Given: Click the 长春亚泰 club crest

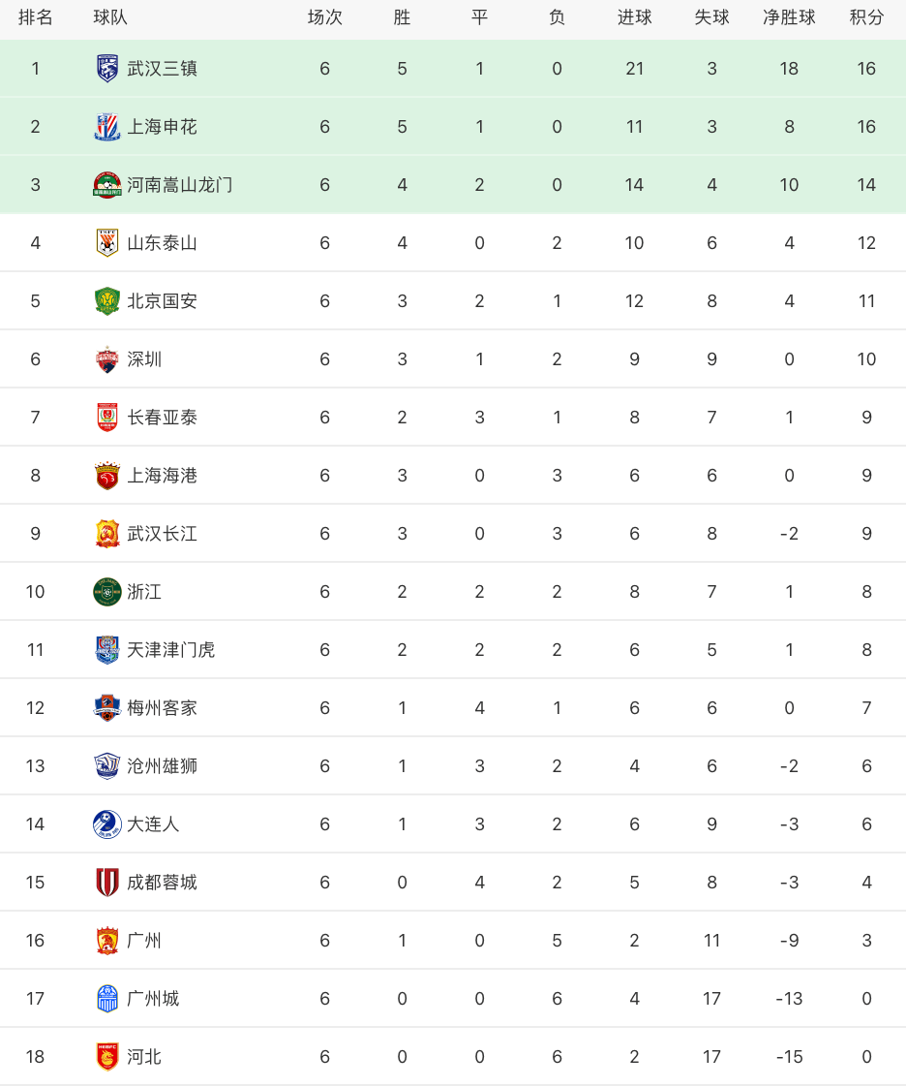Looking at the screenshot, I should (107, 418).
